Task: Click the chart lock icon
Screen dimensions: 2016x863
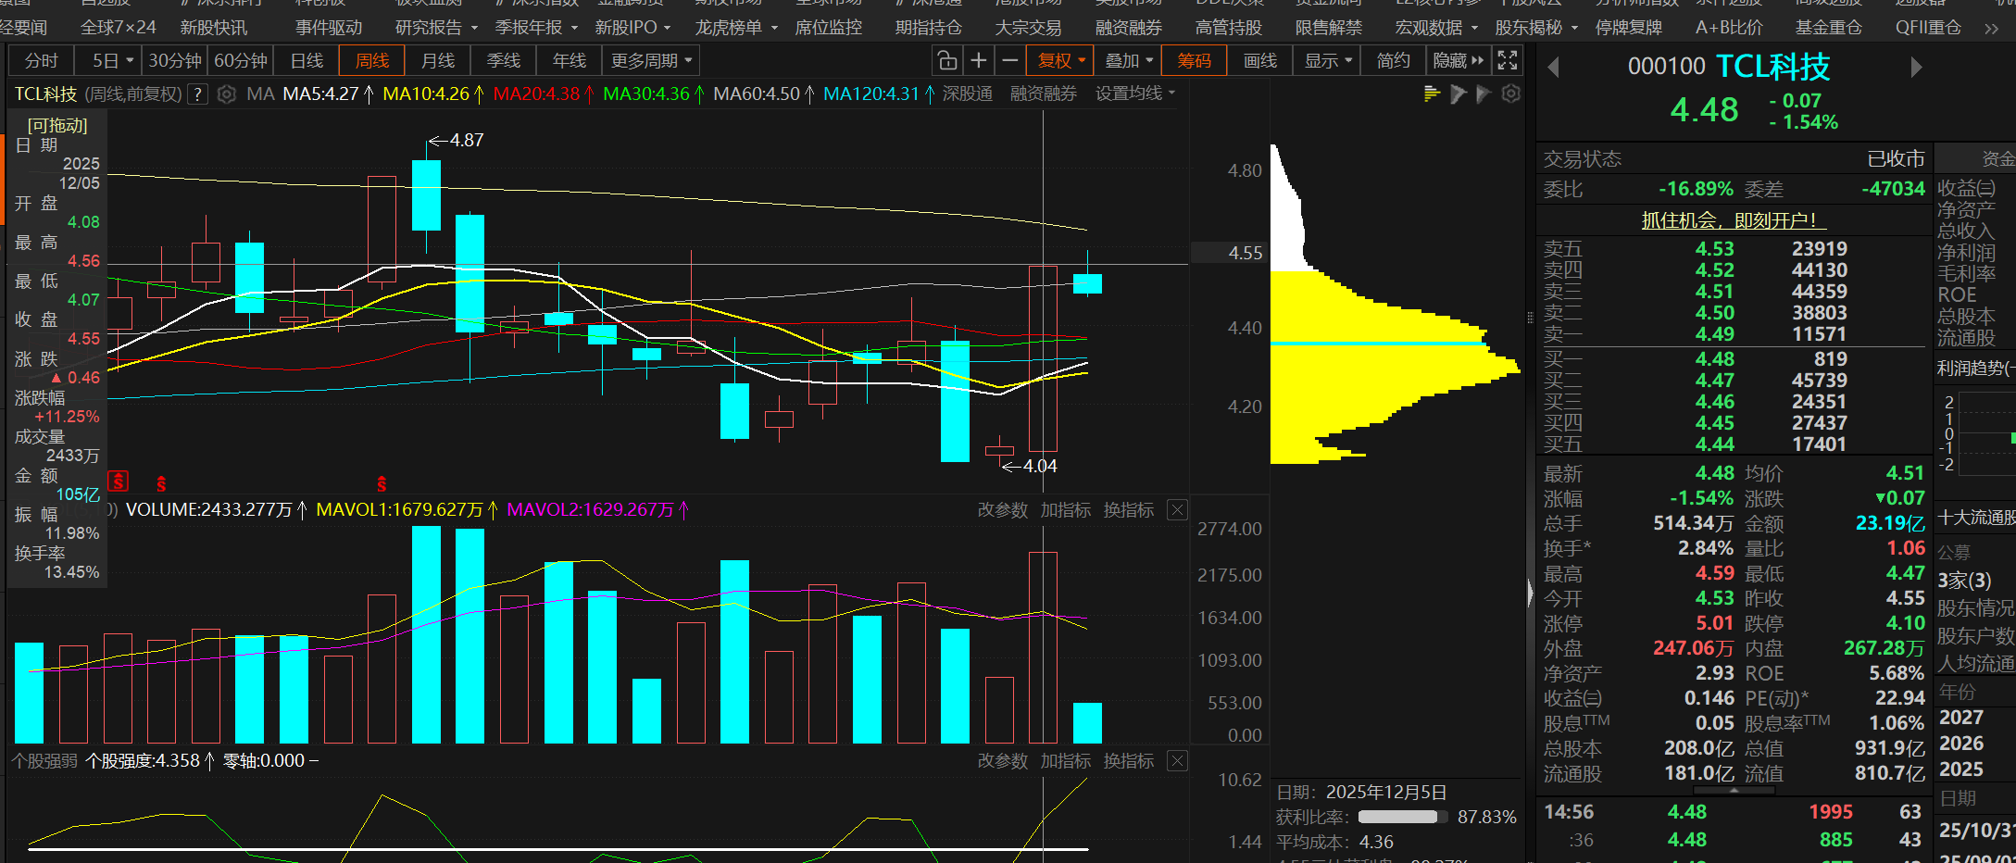Action: [946, 61]
